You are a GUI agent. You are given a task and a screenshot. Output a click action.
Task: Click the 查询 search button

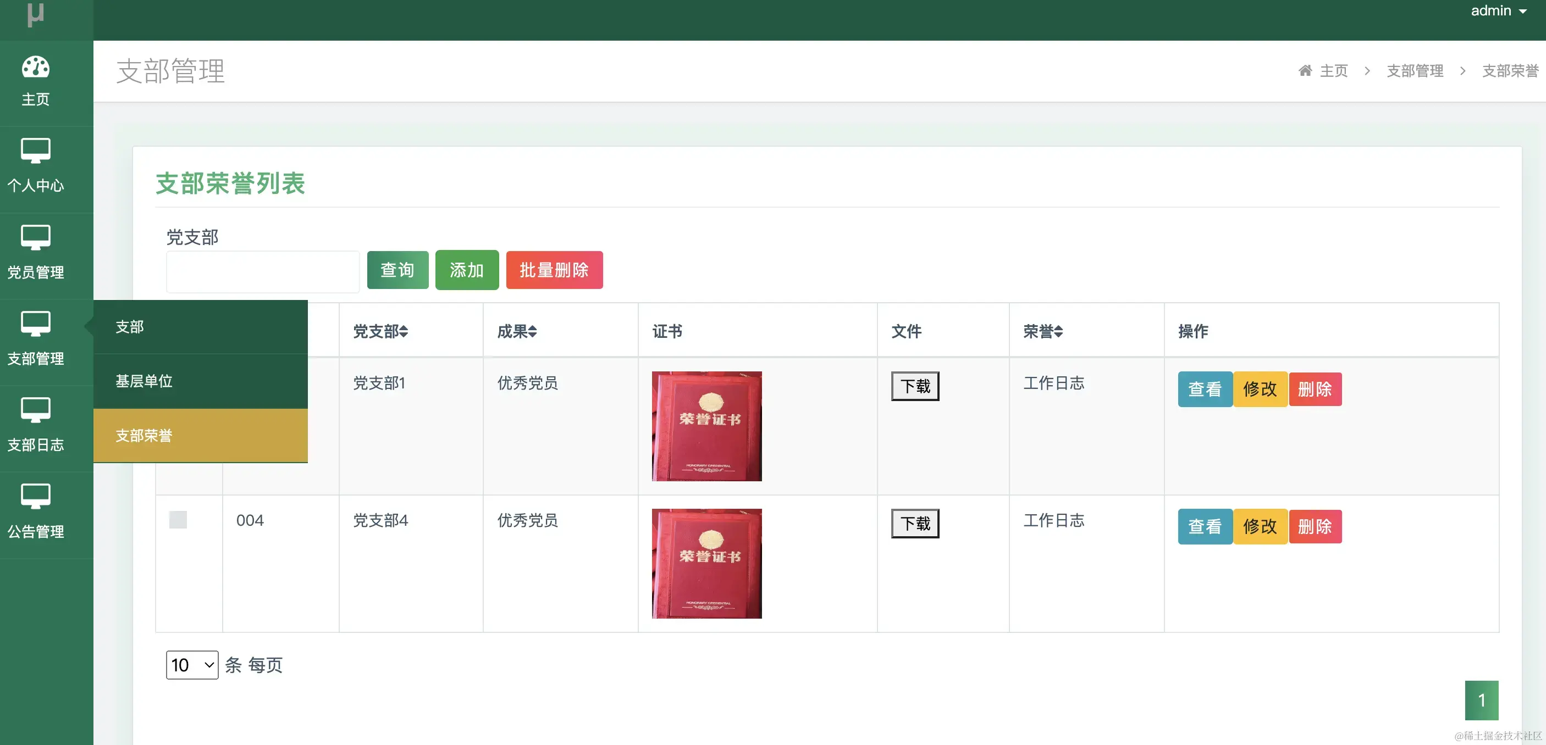(x=397, y=270)
